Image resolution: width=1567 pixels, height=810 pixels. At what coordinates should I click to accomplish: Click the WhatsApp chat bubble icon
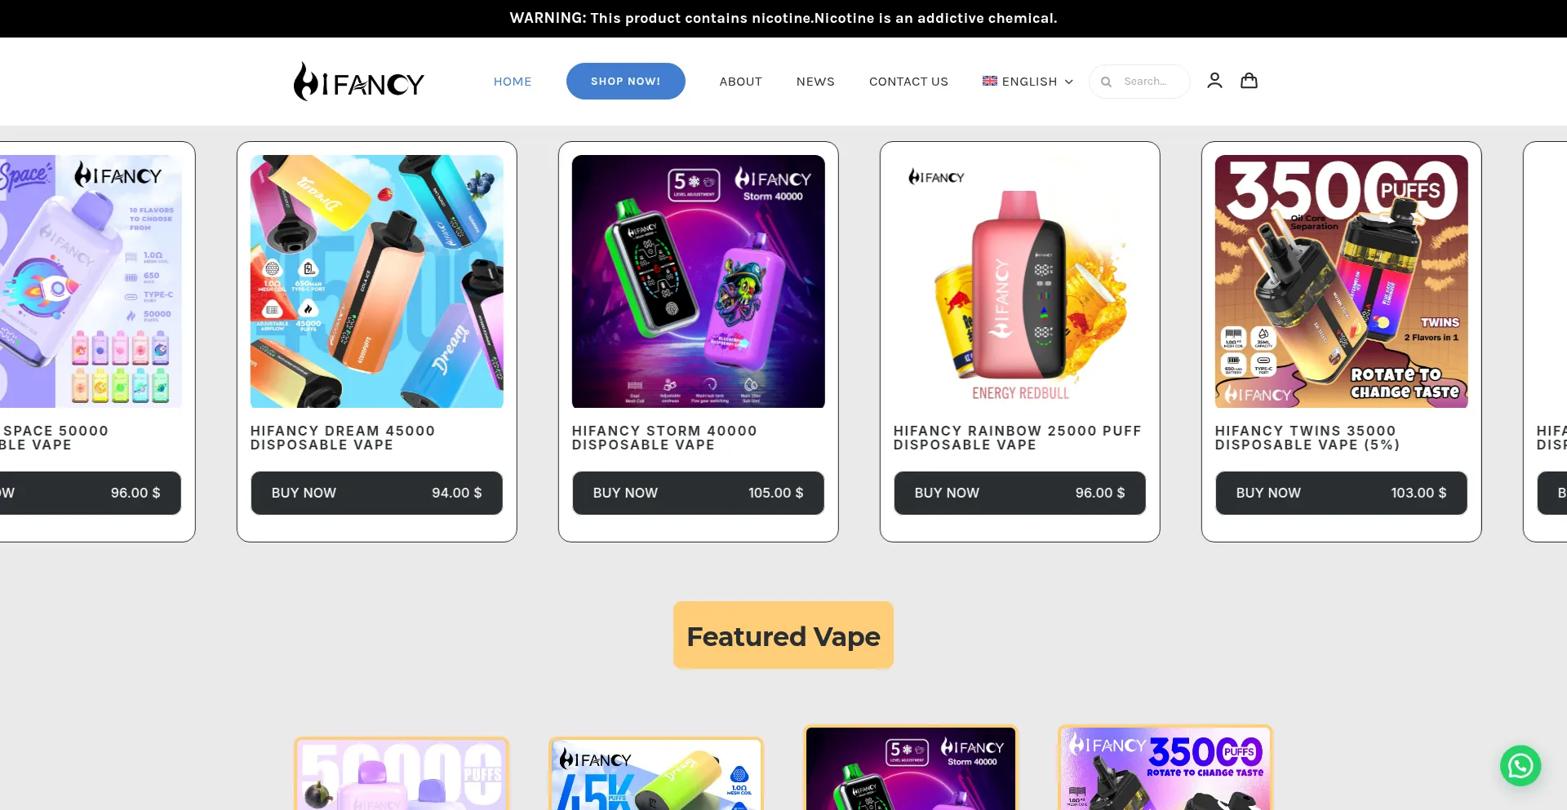coord(1520,765)
